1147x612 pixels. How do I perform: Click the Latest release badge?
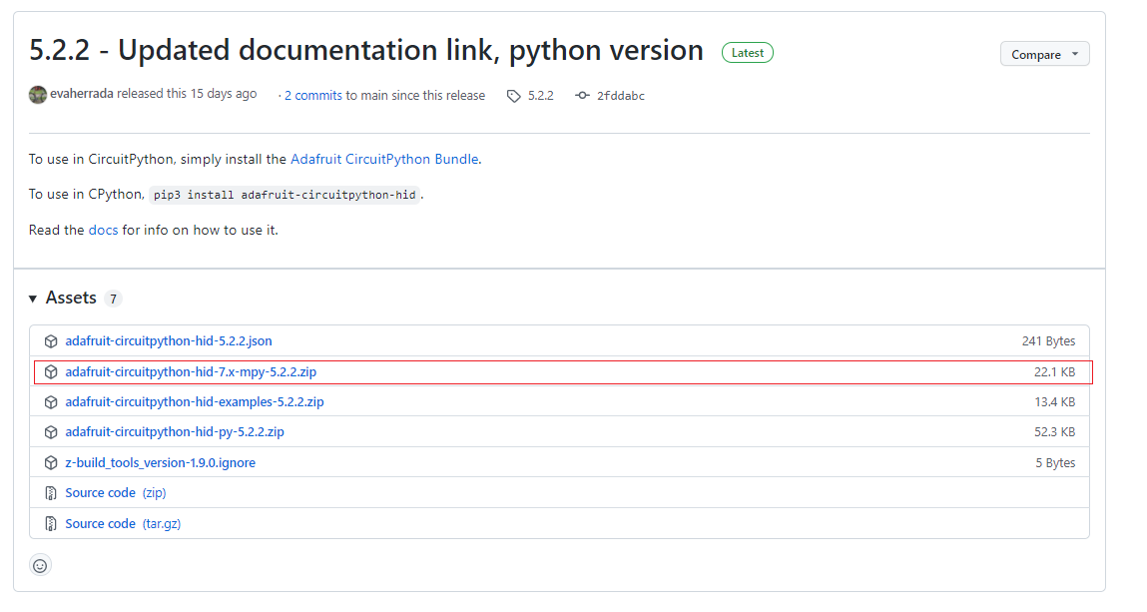click(x=747, y=53)
